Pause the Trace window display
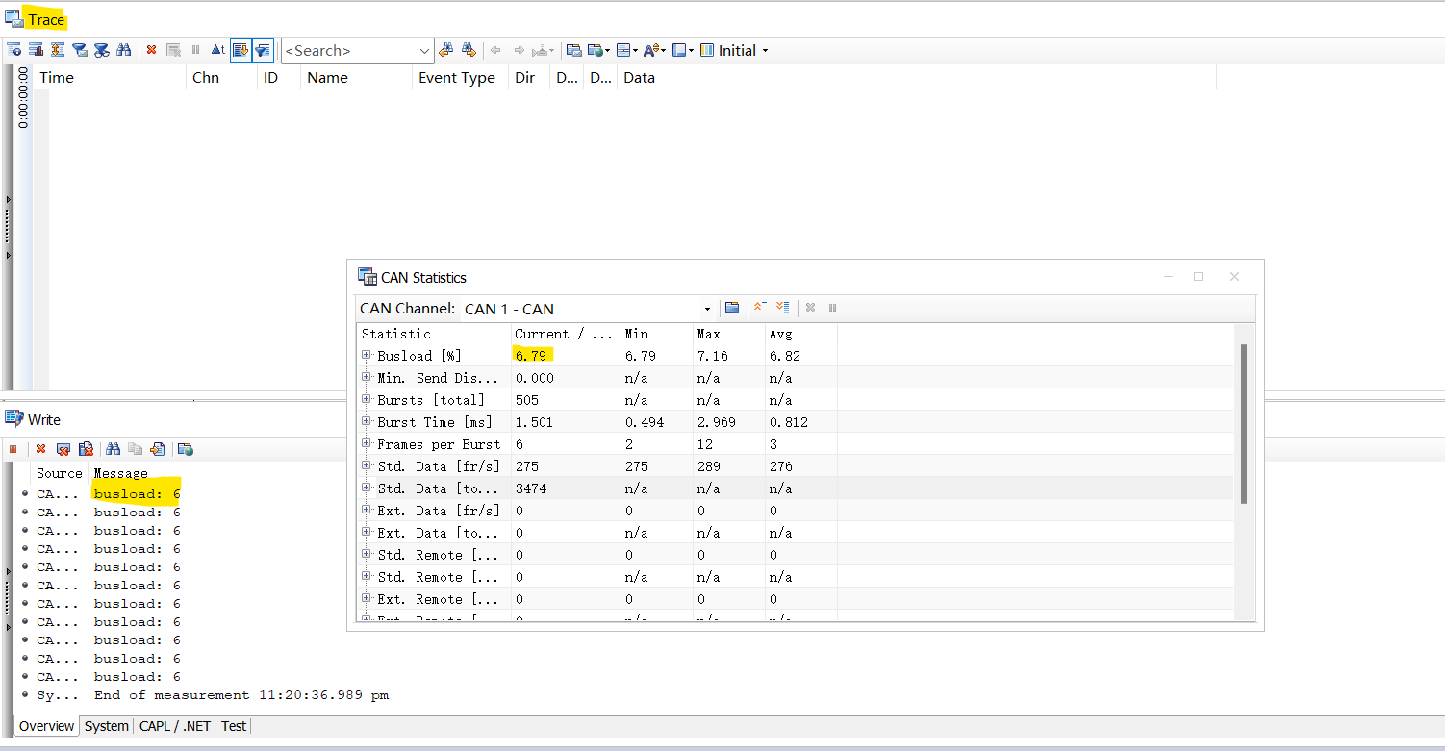This screenshot has width=1445, height=751. [x=195, y=50]
